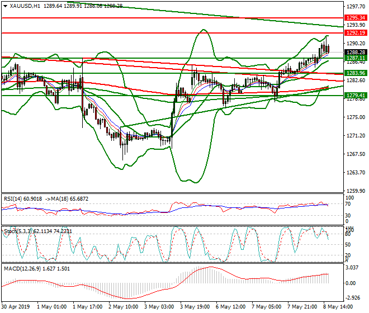Click the MACD -2.926 axis value
Screen dimensions: 369x313
pos(352,298)
